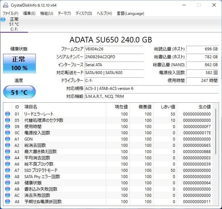Image resolution: width=222 pixels, height=209 pixels.
Task: Click the transfer mode field SATA/600 | SATA/600
Action: (114, 73)
